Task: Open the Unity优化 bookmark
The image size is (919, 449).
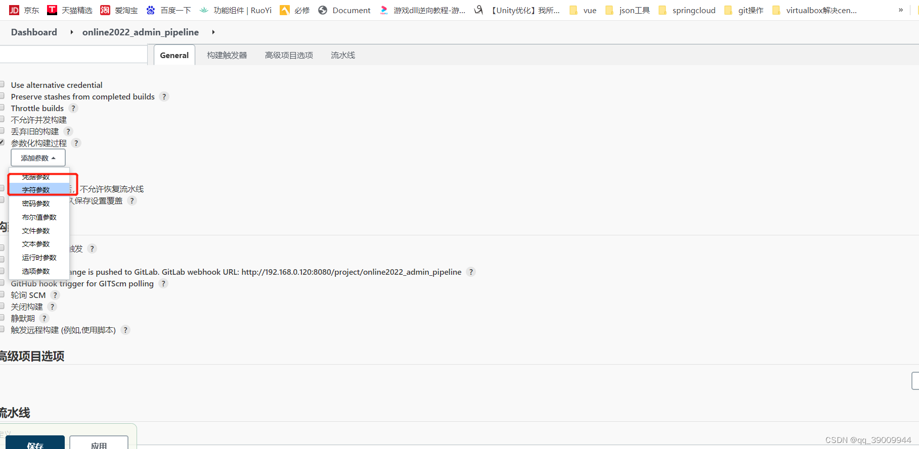Action: coord(517,10)
